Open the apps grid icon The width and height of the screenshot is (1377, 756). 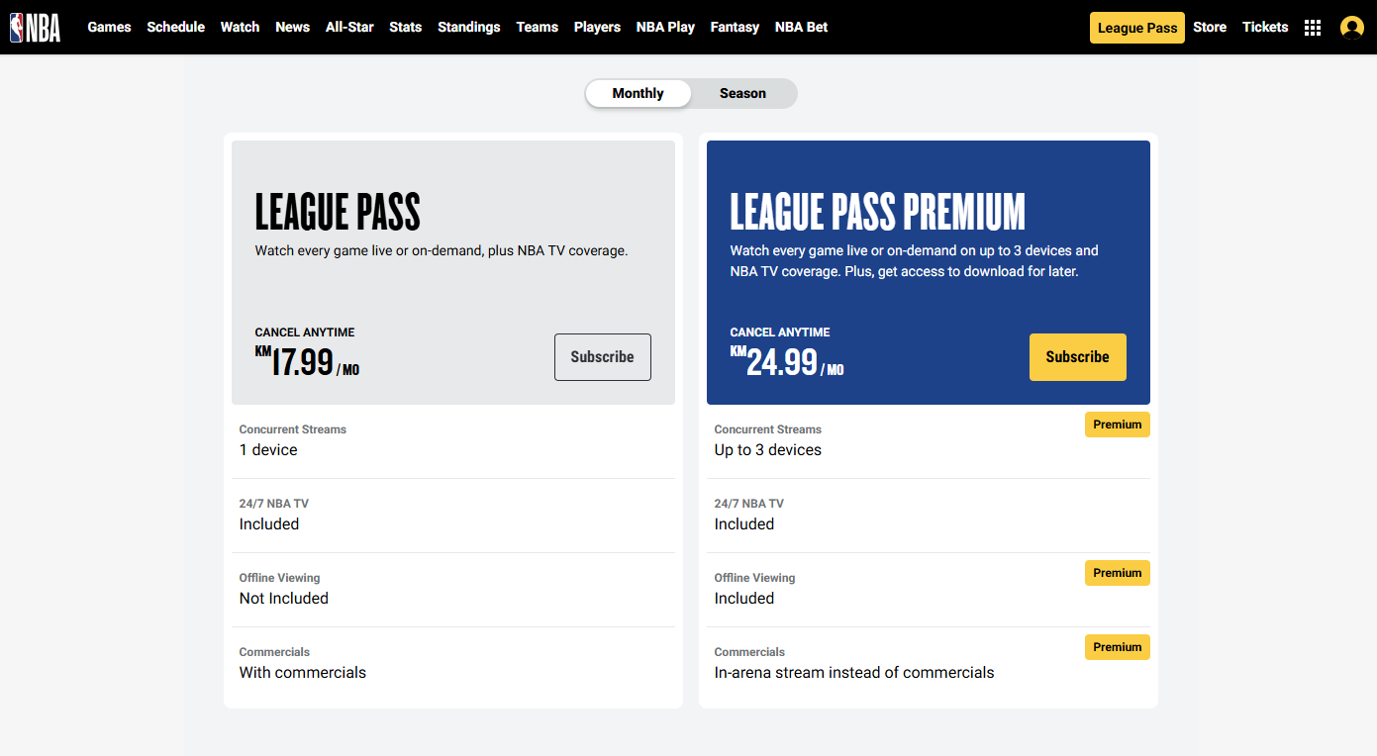(1313, 28)
